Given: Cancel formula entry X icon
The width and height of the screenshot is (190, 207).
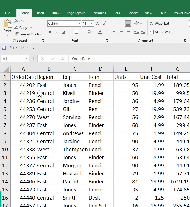Looking at the screenshot, I should 43,59.
